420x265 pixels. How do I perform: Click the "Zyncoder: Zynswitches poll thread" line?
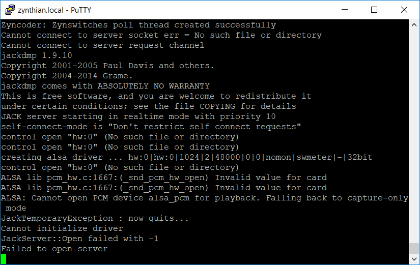(x=138, y=25)
